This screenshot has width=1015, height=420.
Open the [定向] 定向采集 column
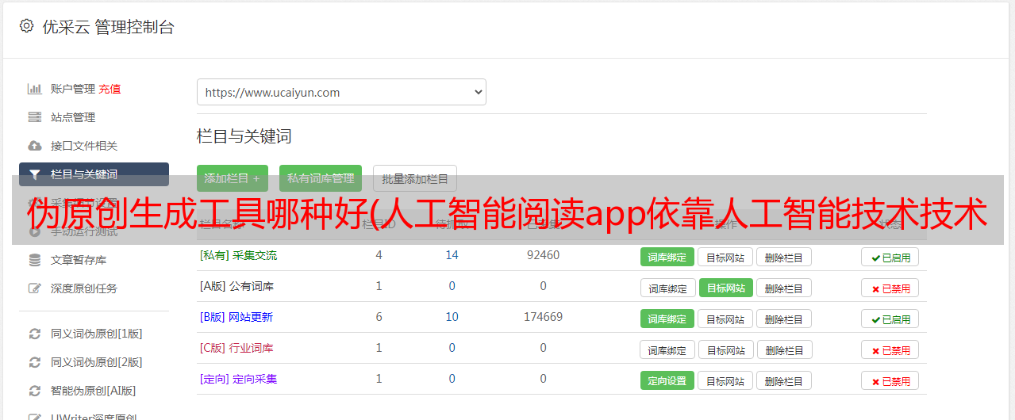(238, 379)
